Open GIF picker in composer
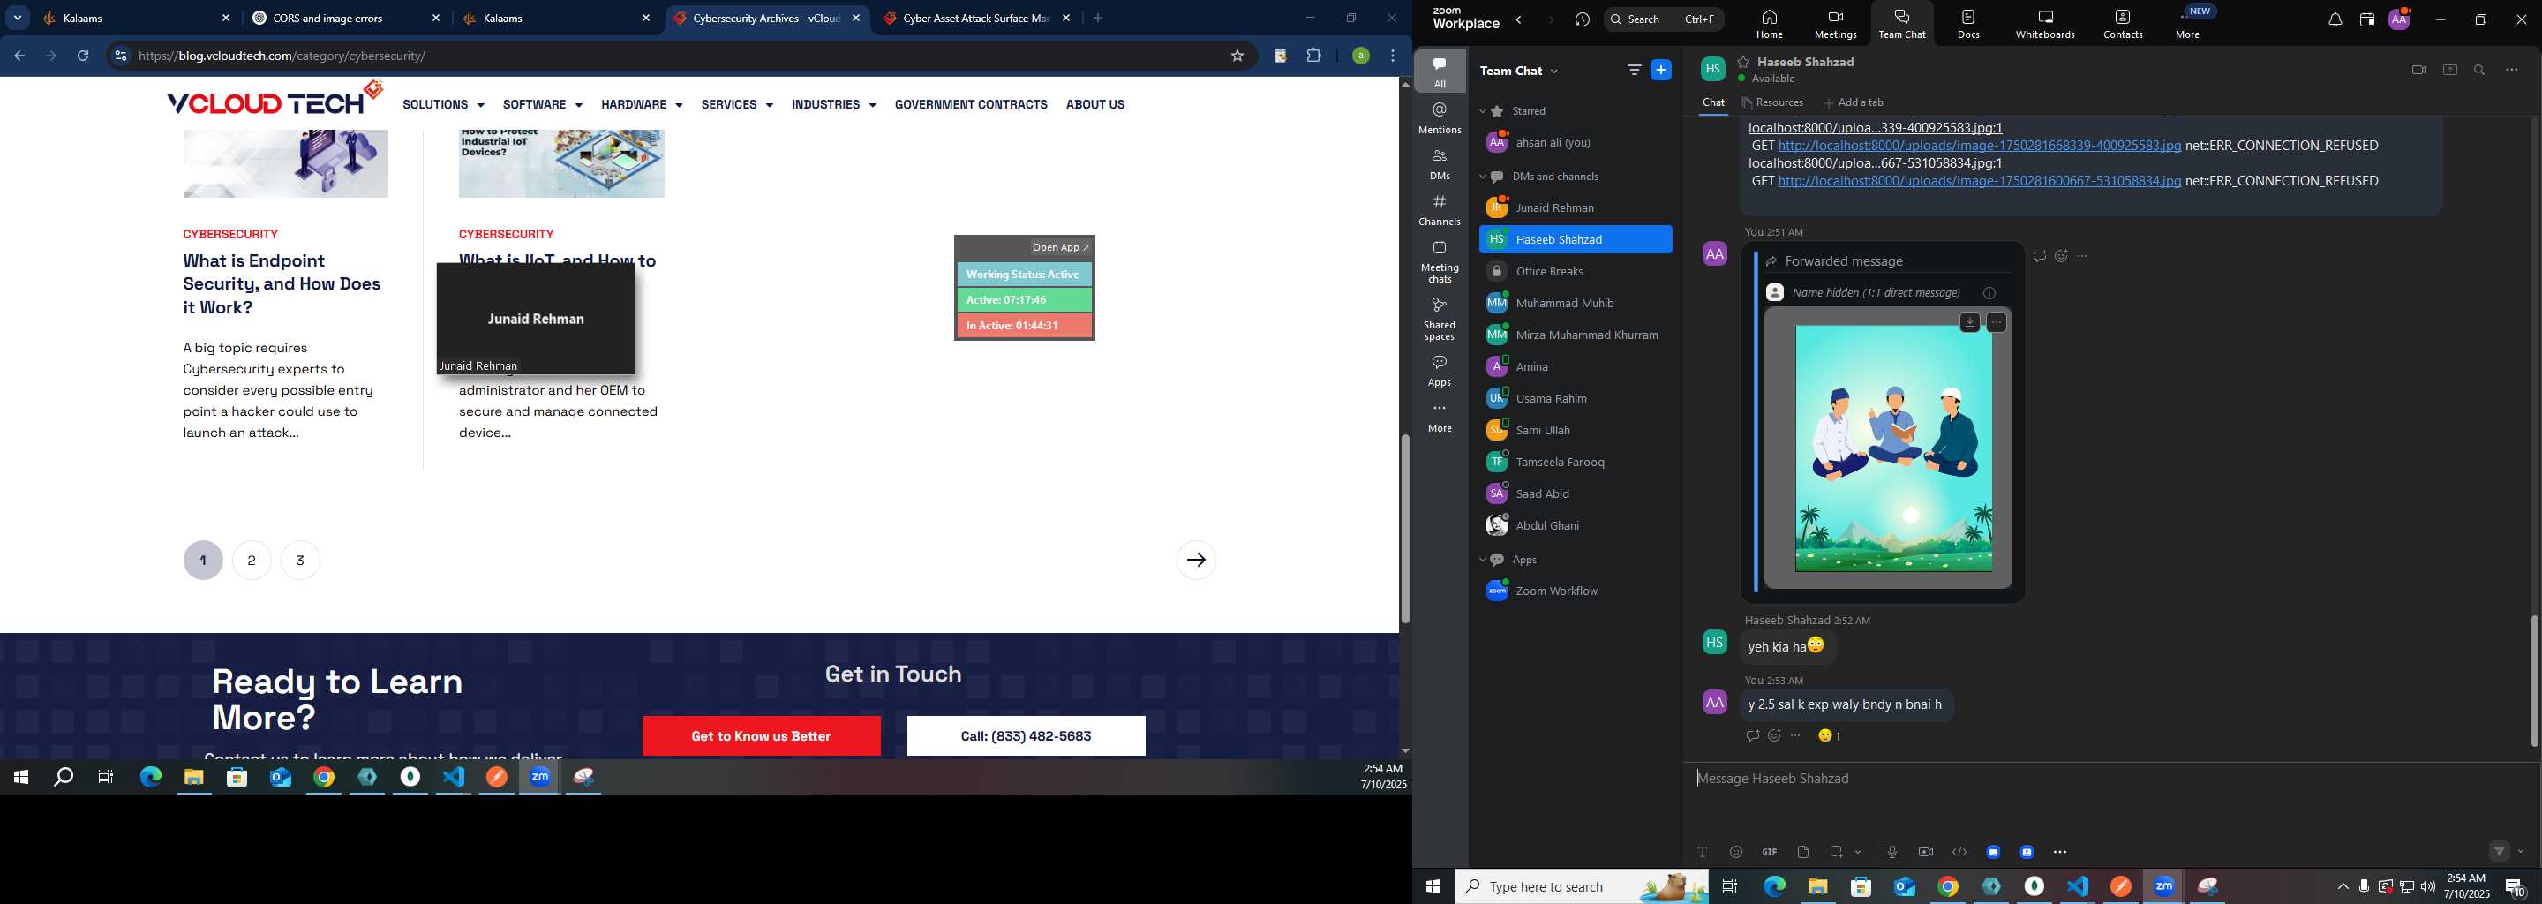Screen dimensions: 2542x904 click(x=1770, y=852)
